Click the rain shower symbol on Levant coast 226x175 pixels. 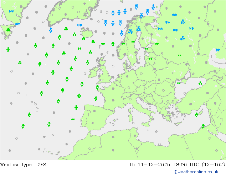coord(203,126)
